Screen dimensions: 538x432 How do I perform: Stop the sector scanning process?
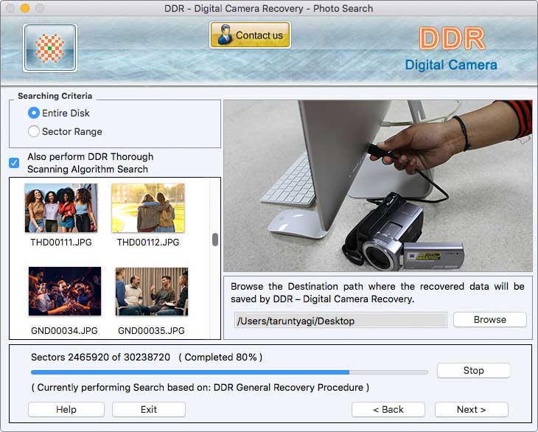click(x=473, y=371)
